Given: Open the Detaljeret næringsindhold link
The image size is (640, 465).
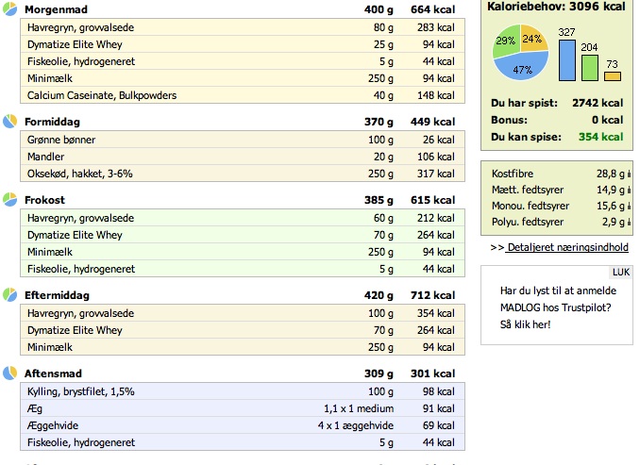Looking at the screenshot, I should click(567, 247).
